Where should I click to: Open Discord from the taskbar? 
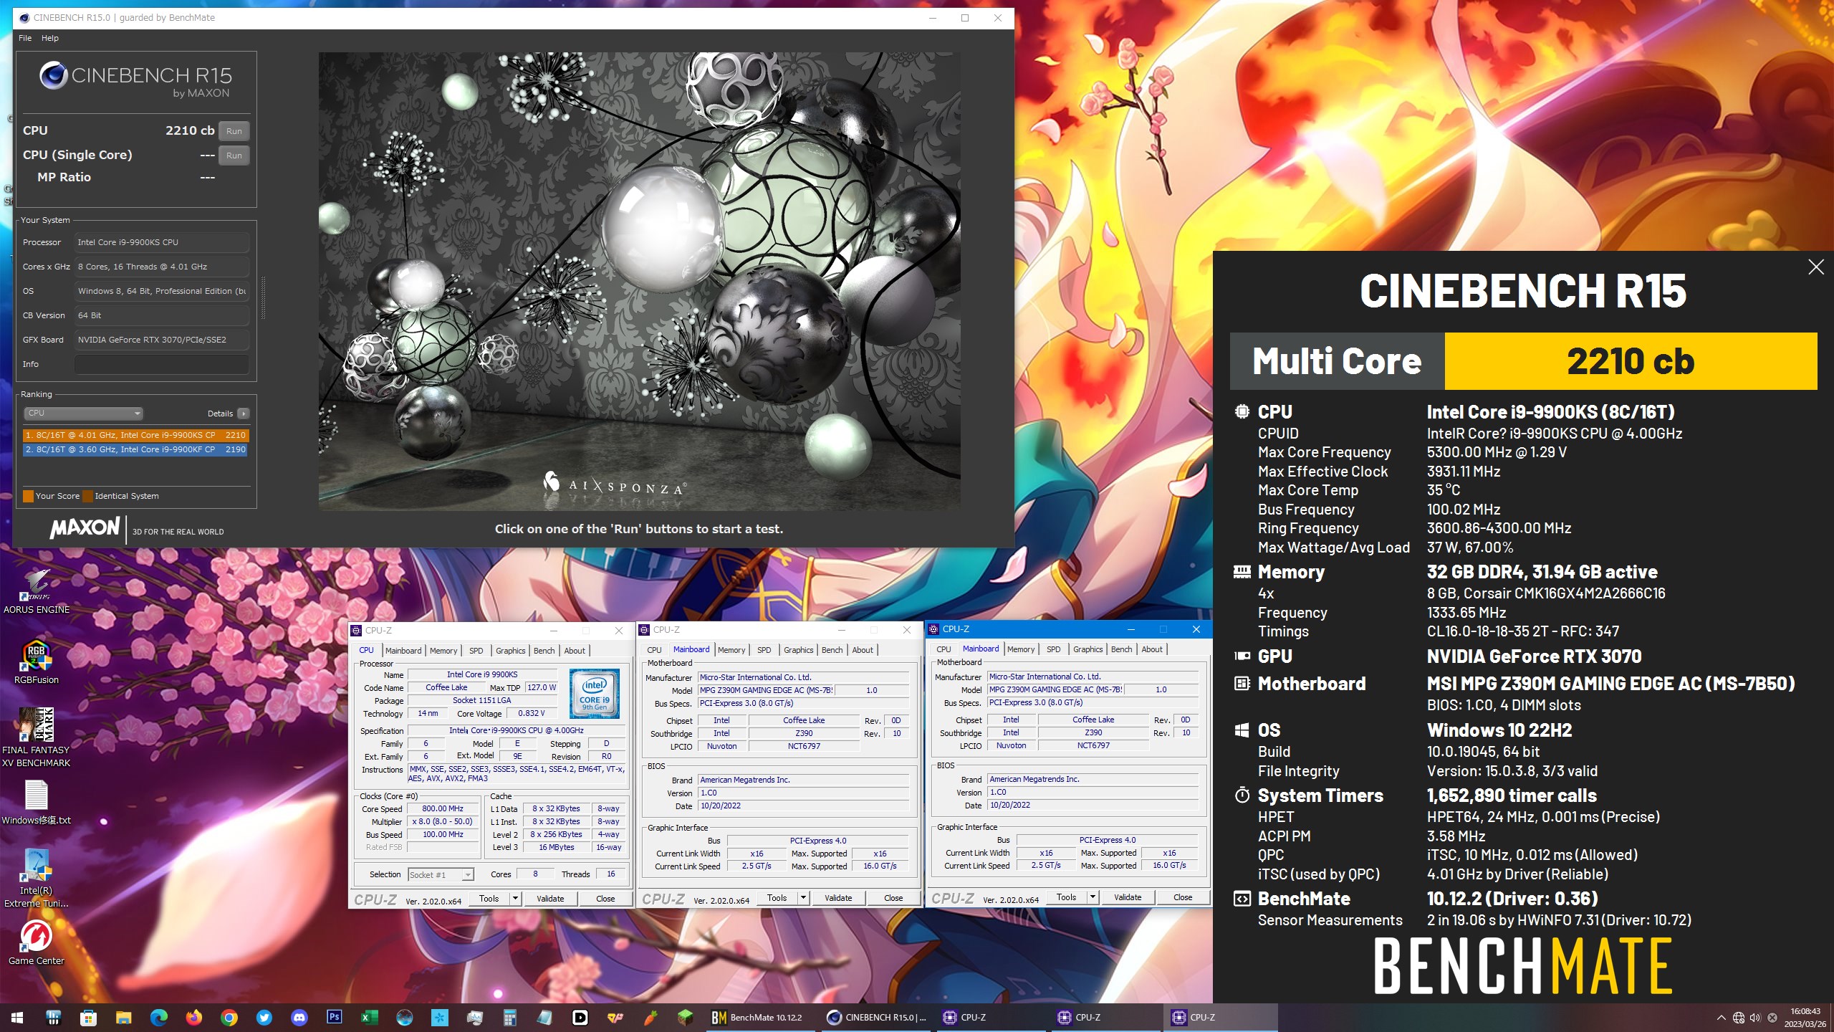coord(299,1017)
